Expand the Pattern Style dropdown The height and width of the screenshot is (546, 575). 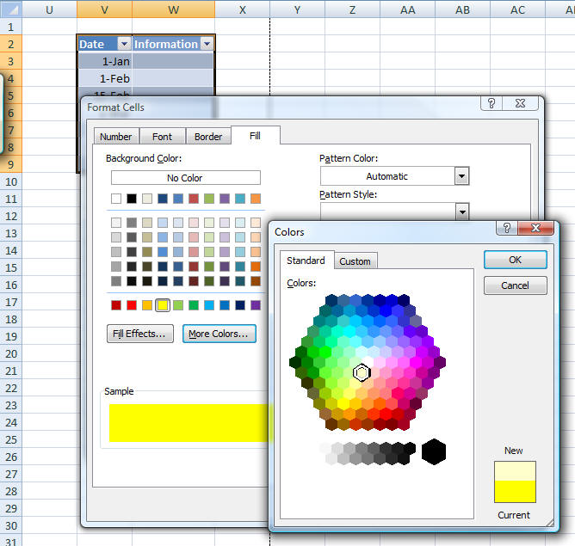[462, 211]
